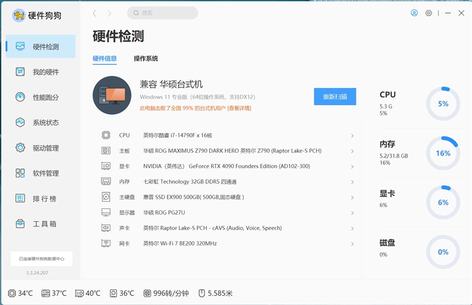Click the 主板 motherboard icon
The height and width of the screenshot is (305, 472).
pyautogui.click(x=106, y=150)
